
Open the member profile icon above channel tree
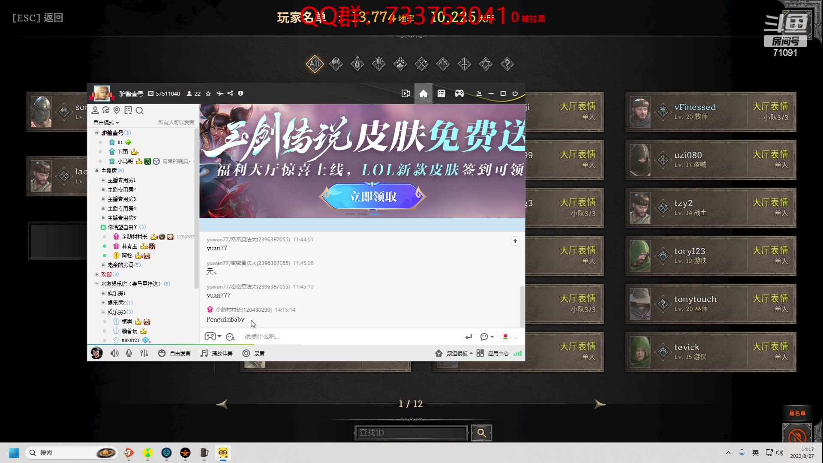point(95,111)
